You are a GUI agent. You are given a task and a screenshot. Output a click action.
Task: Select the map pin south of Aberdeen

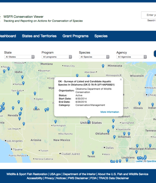[88, 76]
